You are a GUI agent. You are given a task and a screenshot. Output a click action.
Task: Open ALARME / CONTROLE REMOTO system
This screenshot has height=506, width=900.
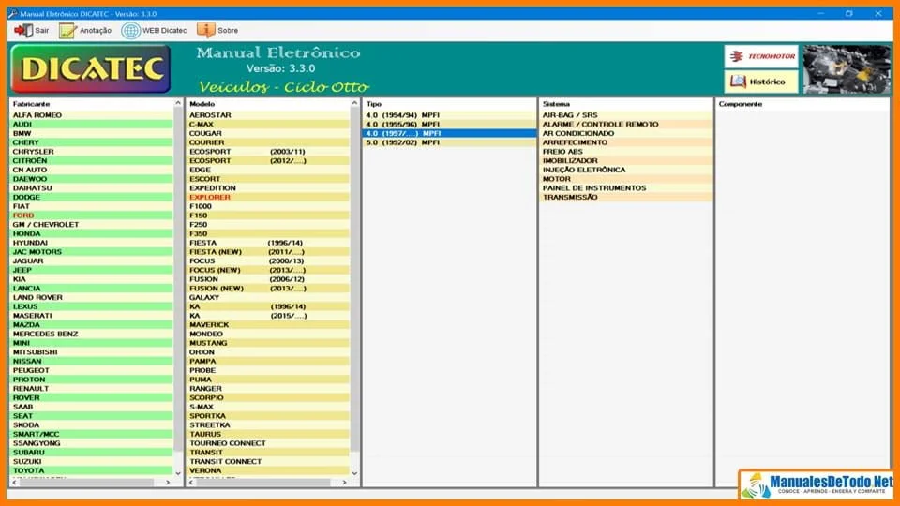627,125
